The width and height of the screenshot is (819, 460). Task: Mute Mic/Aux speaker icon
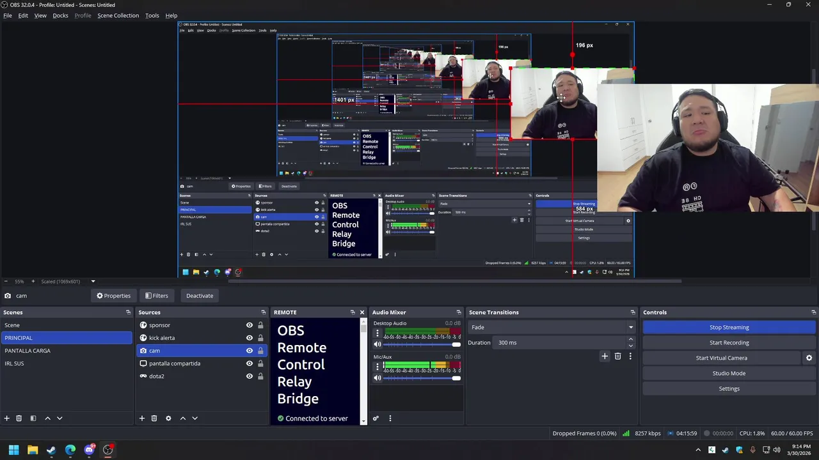click(x=377, y=378)
